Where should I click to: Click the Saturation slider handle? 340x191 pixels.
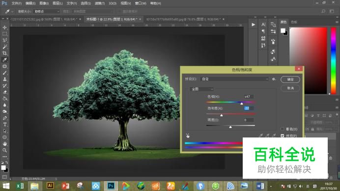click(222, 115)
